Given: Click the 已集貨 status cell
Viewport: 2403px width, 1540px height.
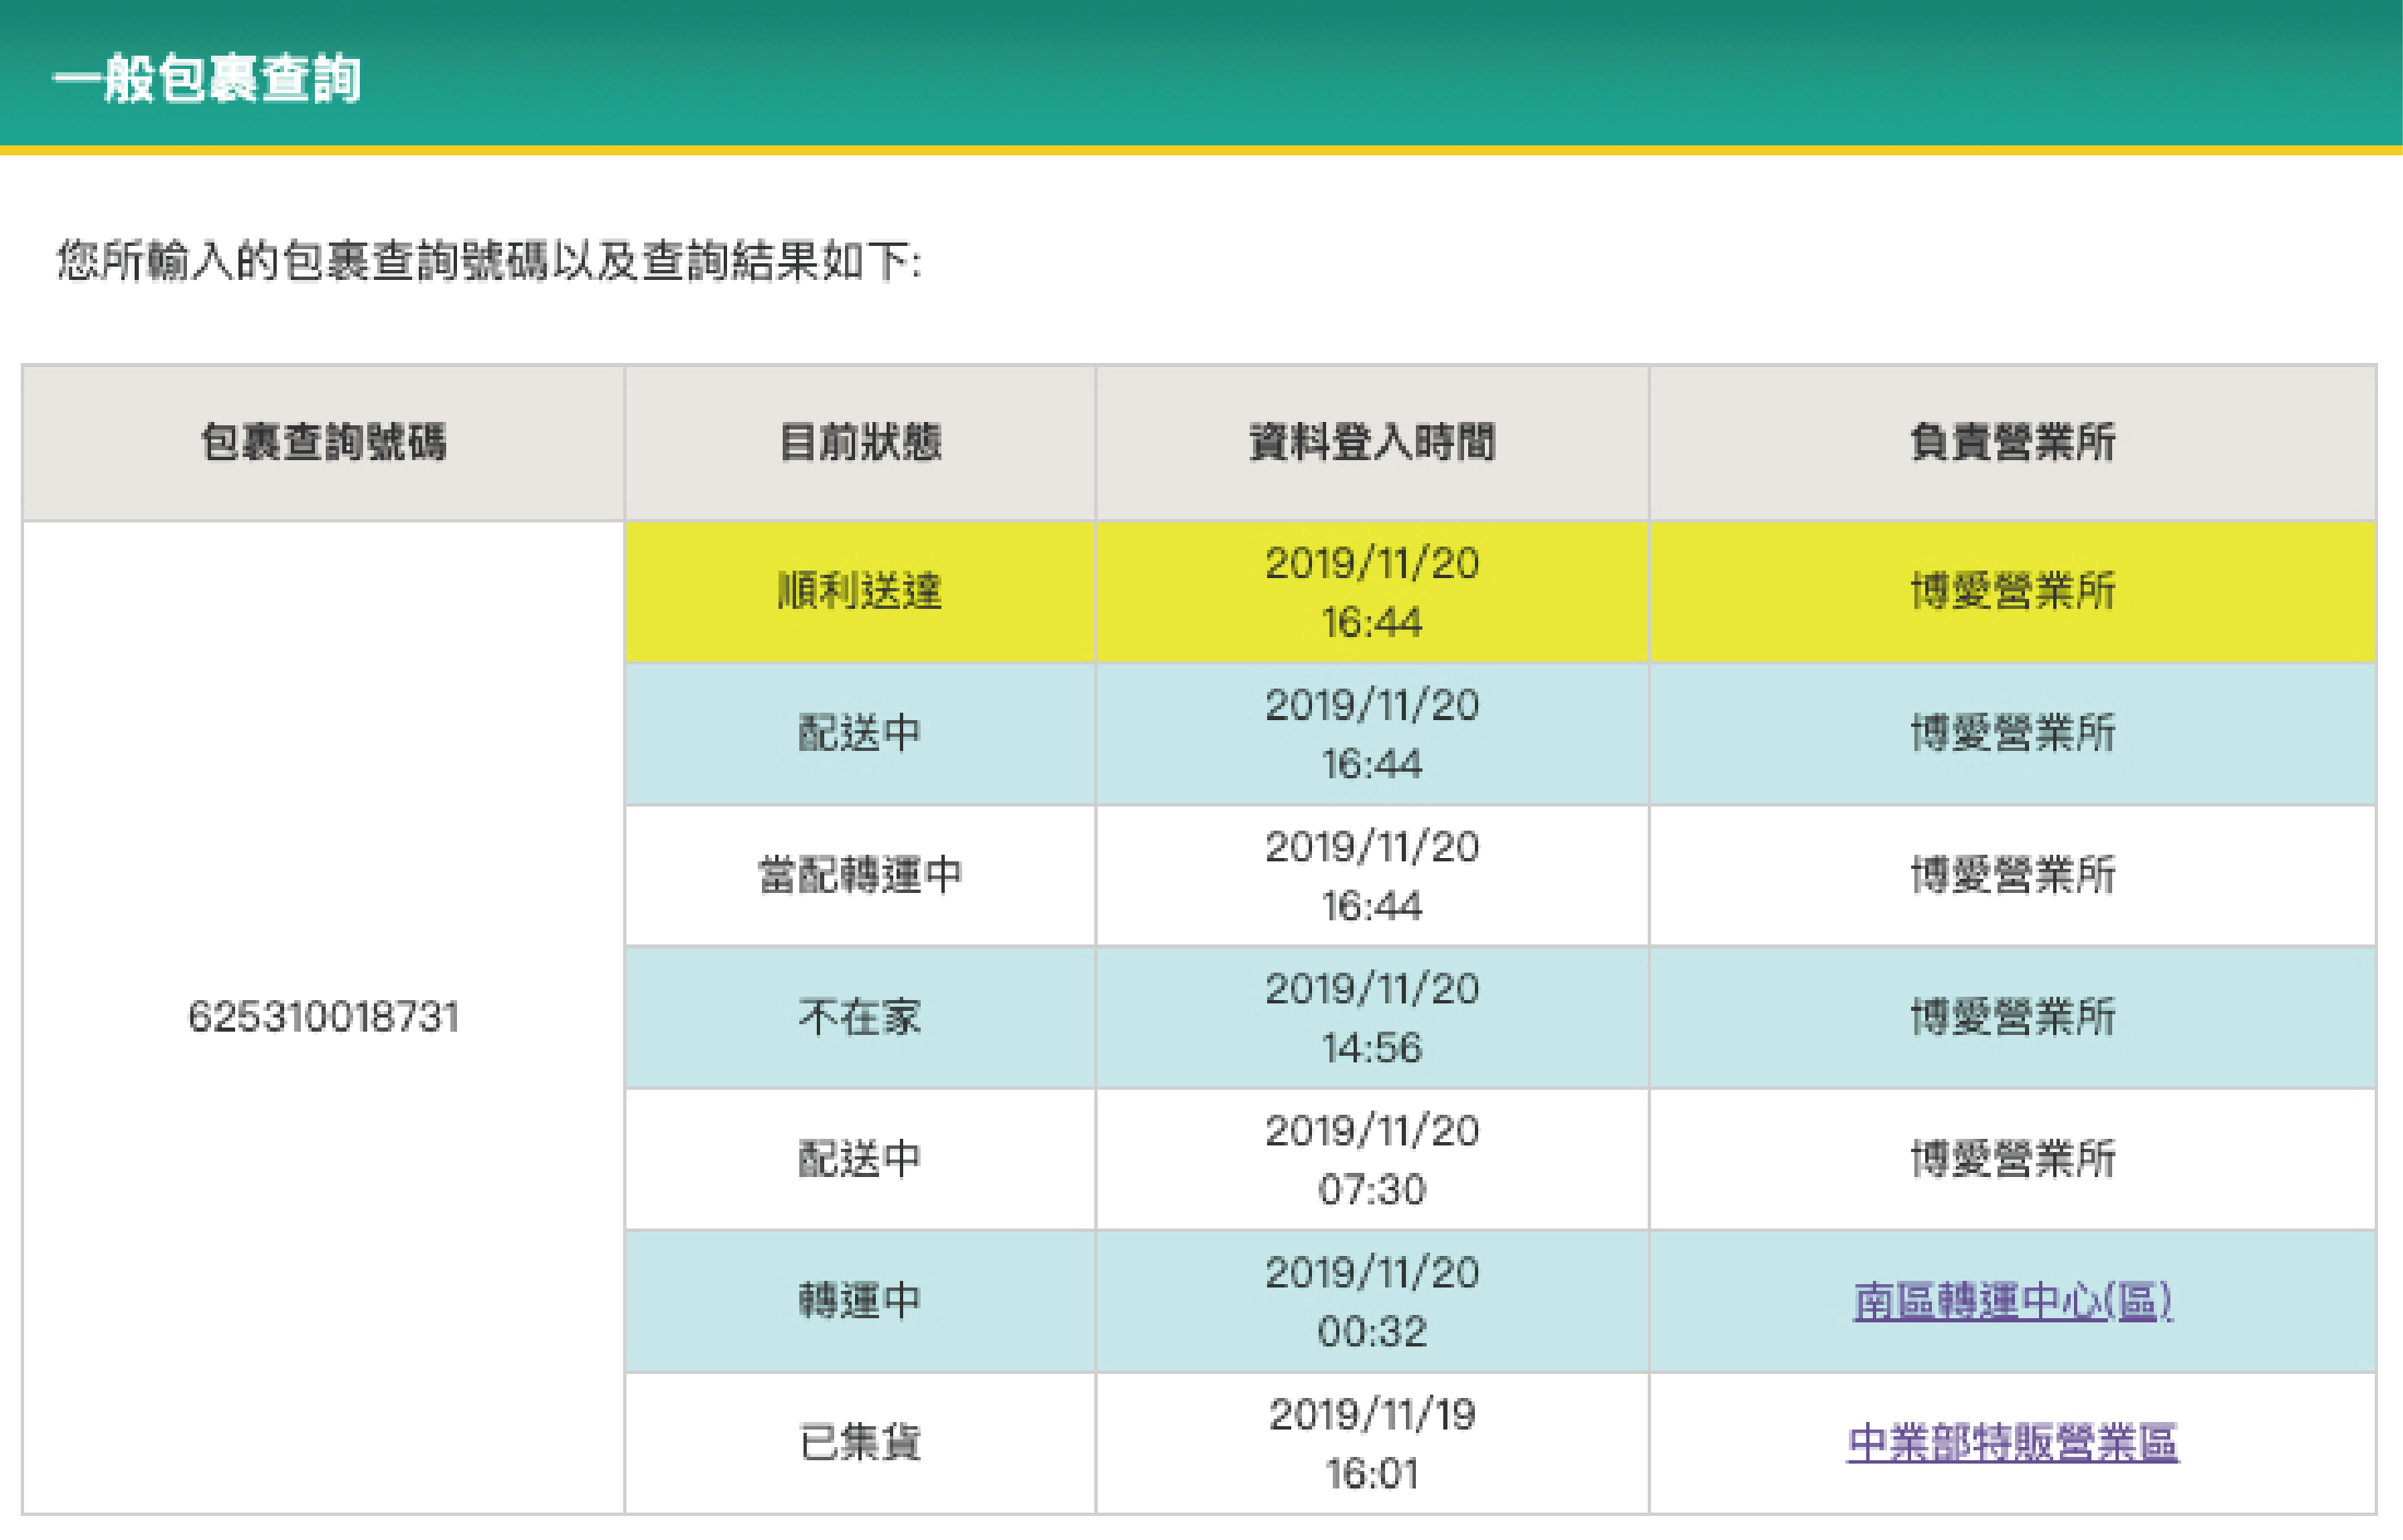Looking at the screenshot, I should (x=859, y=1443).
